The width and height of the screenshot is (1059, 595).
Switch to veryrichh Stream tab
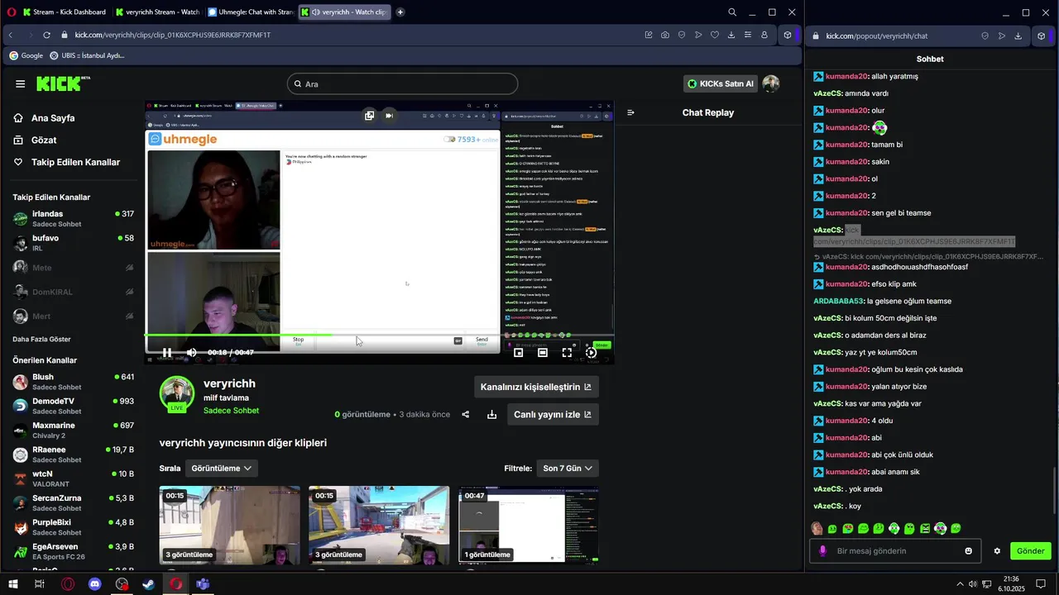[x=157, y=12]
